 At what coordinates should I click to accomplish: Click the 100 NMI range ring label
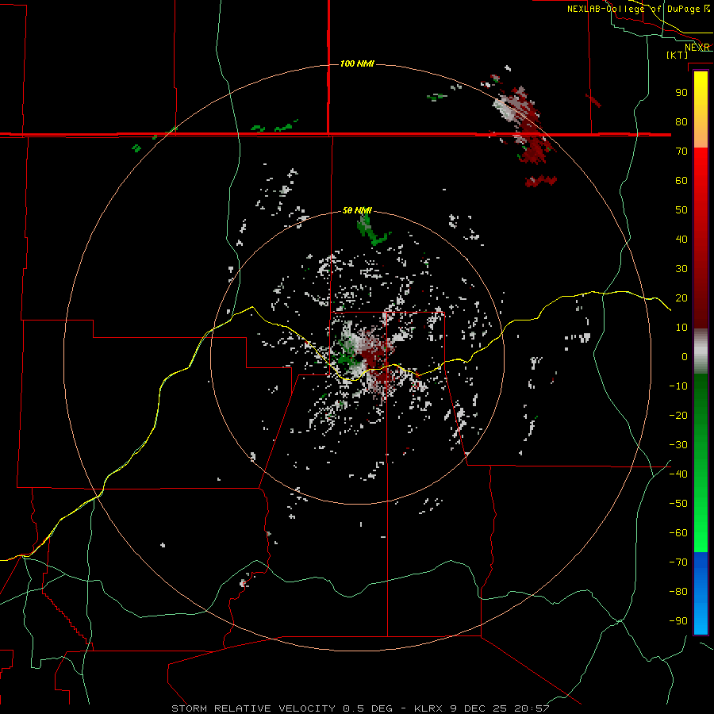[358, 63]
